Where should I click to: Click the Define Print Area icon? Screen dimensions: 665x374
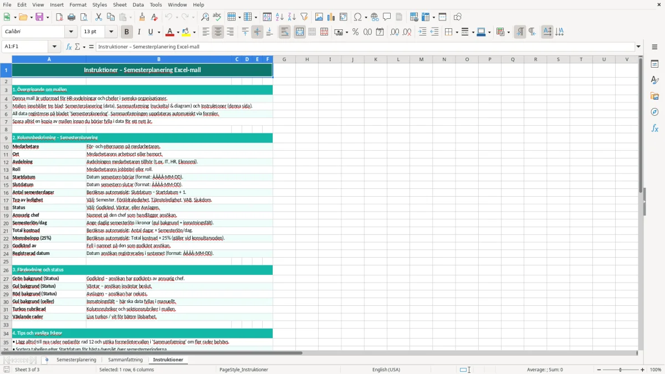point(414,17)
